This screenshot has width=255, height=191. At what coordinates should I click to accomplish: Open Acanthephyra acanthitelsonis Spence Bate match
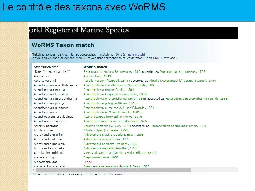(120, 85)
